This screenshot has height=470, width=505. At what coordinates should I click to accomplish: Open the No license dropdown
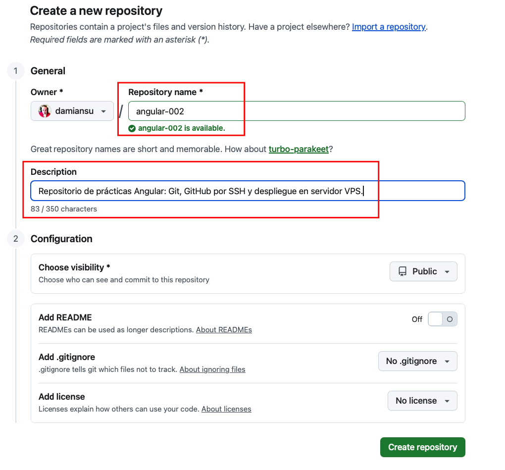422,401
